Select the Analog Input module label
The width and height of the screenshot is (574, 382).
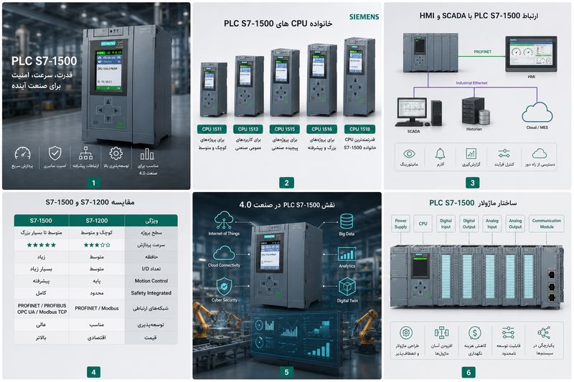492,224
